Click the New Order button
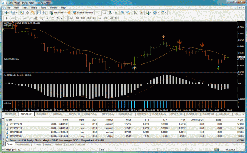Screen dimensions: 247x153 point(58,13)
